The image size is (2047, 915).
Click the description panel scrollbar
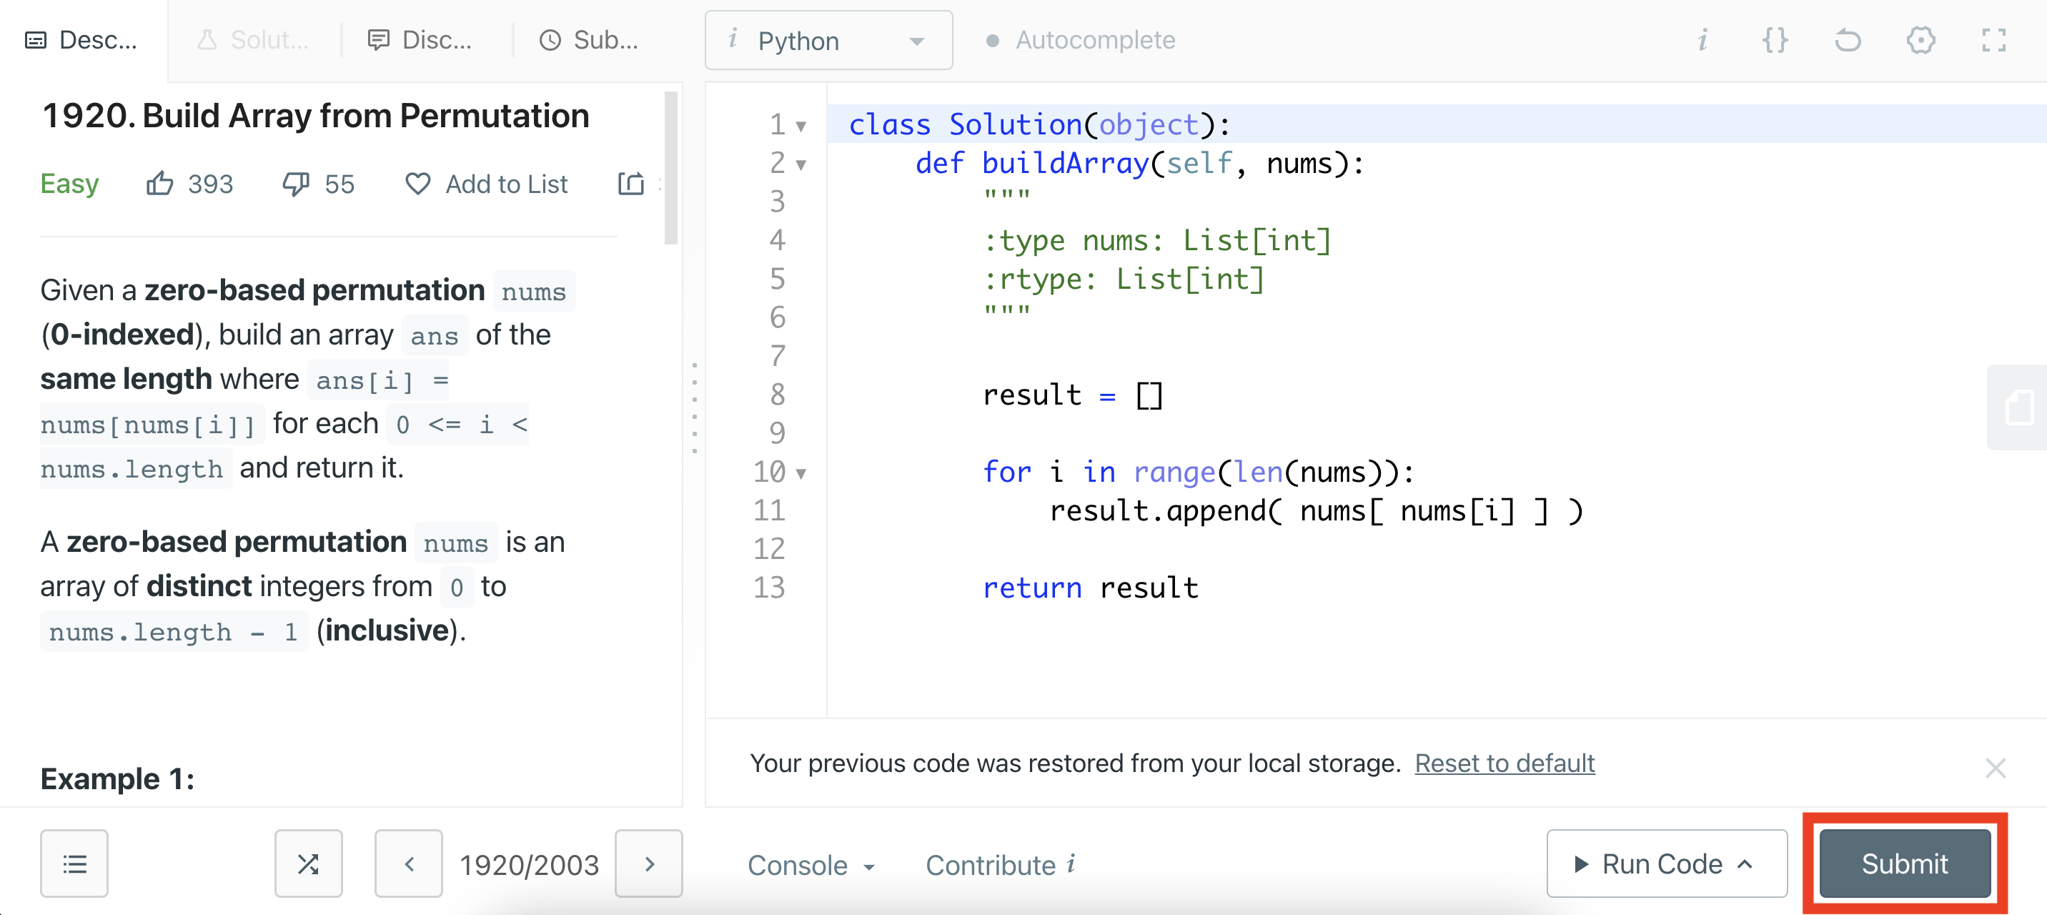[x=670, y=169]
